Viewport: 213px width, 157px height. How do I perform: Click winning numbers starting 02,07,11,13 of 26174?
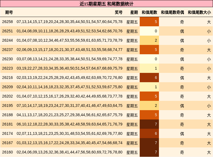point(69,133)
